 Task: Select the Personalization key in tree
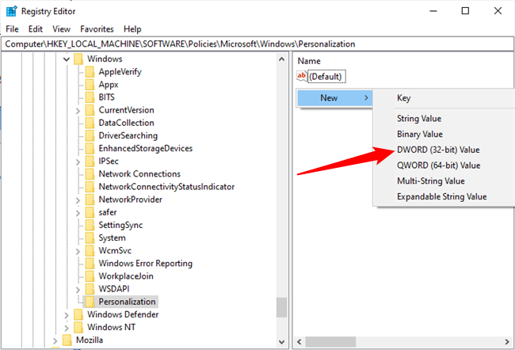coord(127,302)
